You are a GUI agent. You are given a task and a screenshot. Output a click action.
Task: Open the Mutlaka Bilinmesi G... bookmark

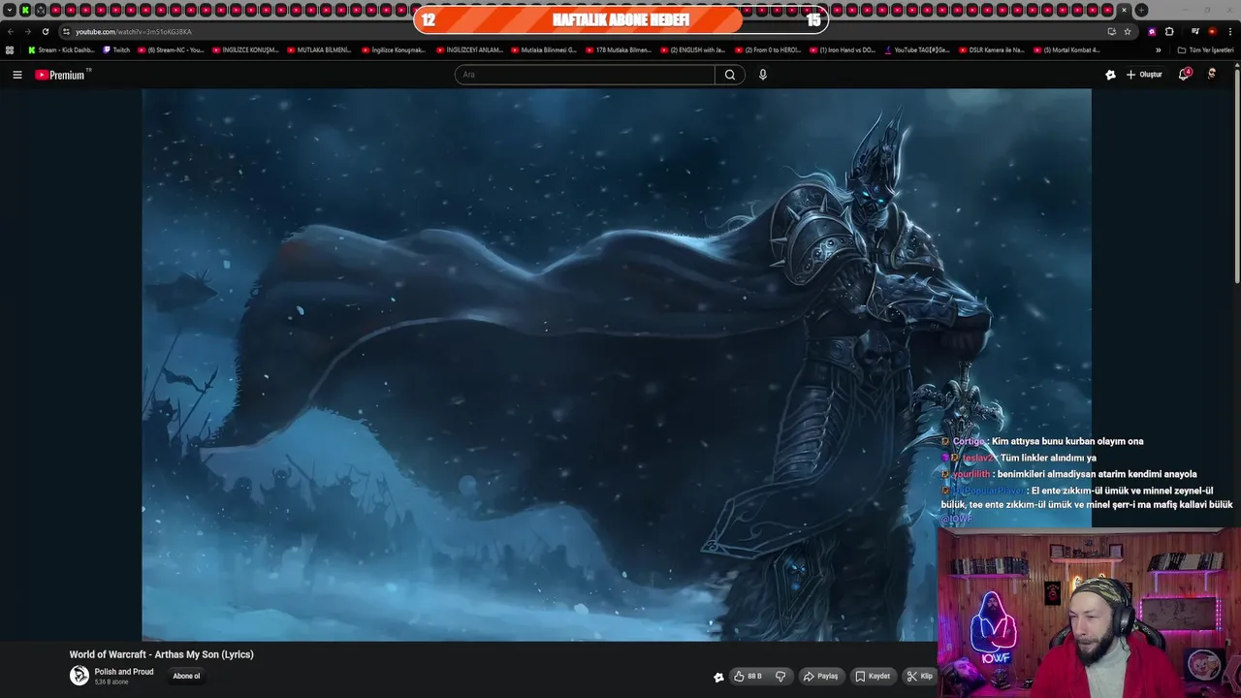tap(543, 49)
